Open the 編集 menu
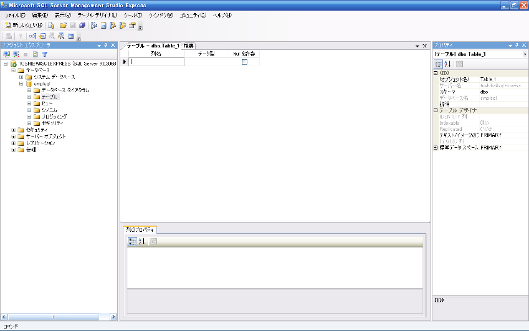 40,15
